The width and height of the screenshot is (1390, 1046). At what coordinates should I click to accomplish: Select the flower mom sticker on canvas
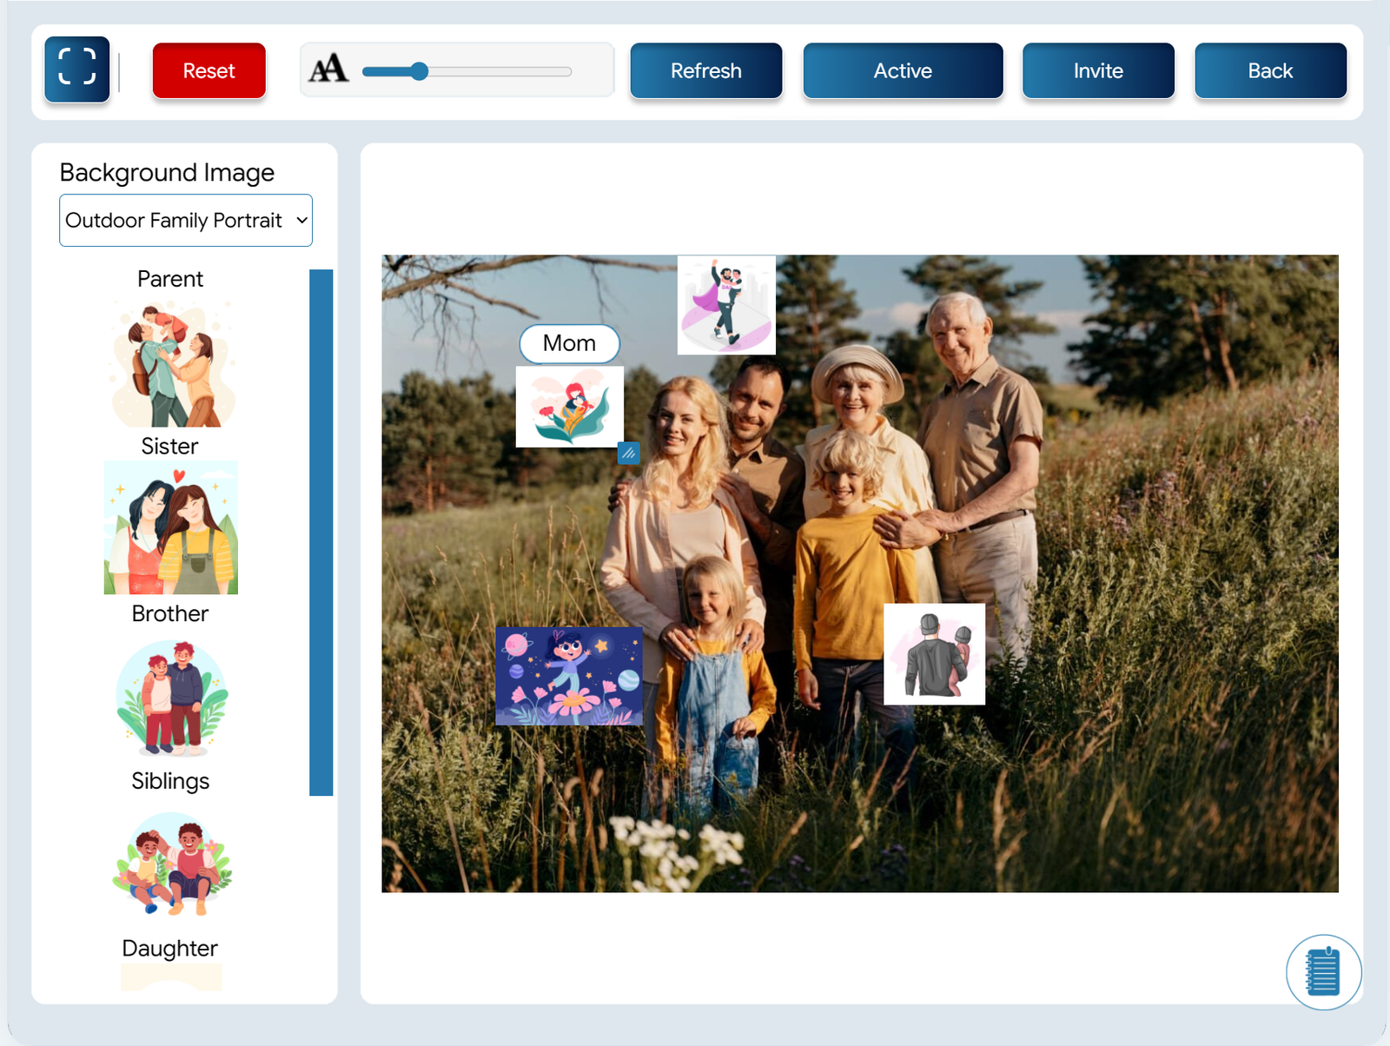coord(570,407)
